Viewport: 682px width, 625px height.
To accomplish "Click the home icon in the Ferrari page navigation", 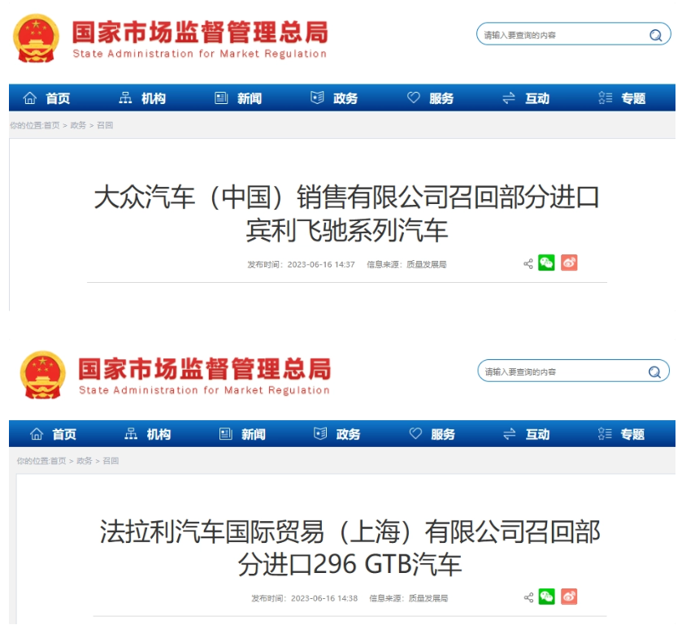I will tap(37, 434).
